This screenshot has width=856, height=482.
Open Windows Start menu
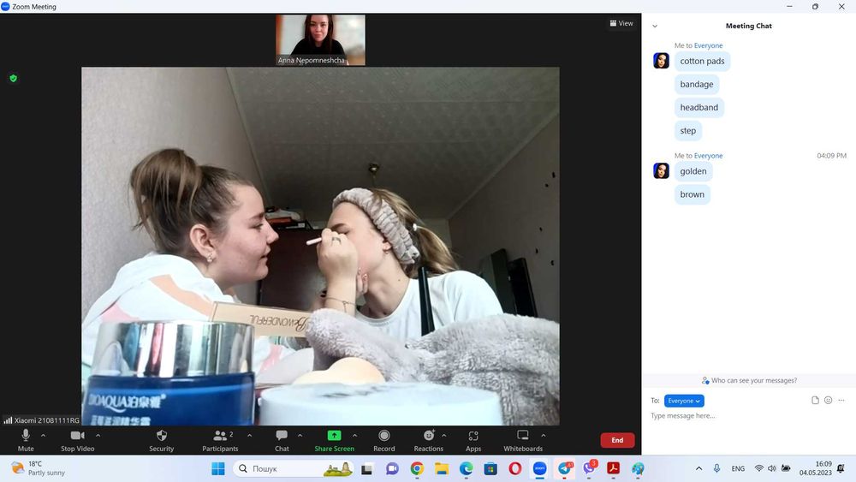(x=217, y=468)
